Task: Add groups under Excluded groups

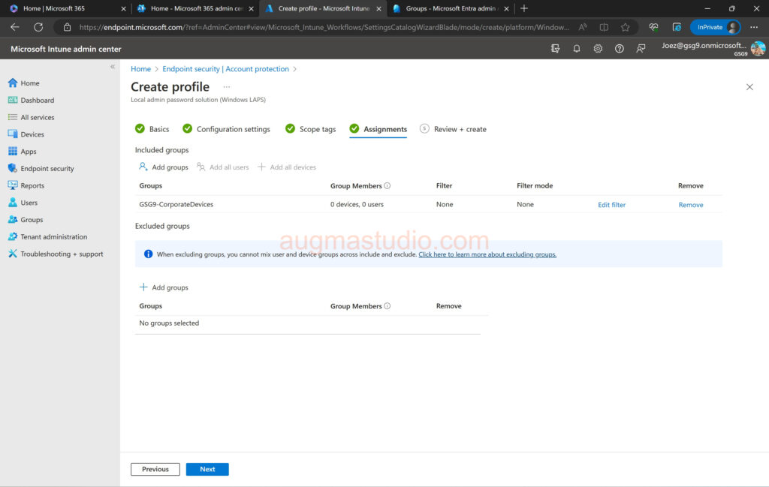Action: tap(164, 288)
